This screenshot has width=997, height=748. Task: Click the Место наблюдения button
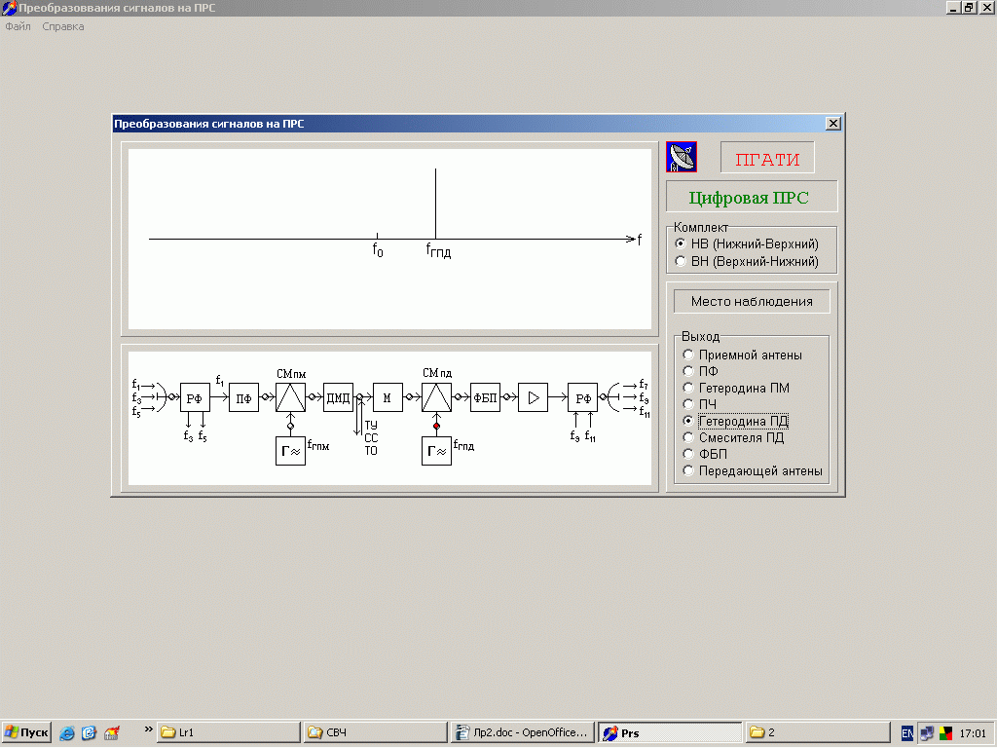752,302
